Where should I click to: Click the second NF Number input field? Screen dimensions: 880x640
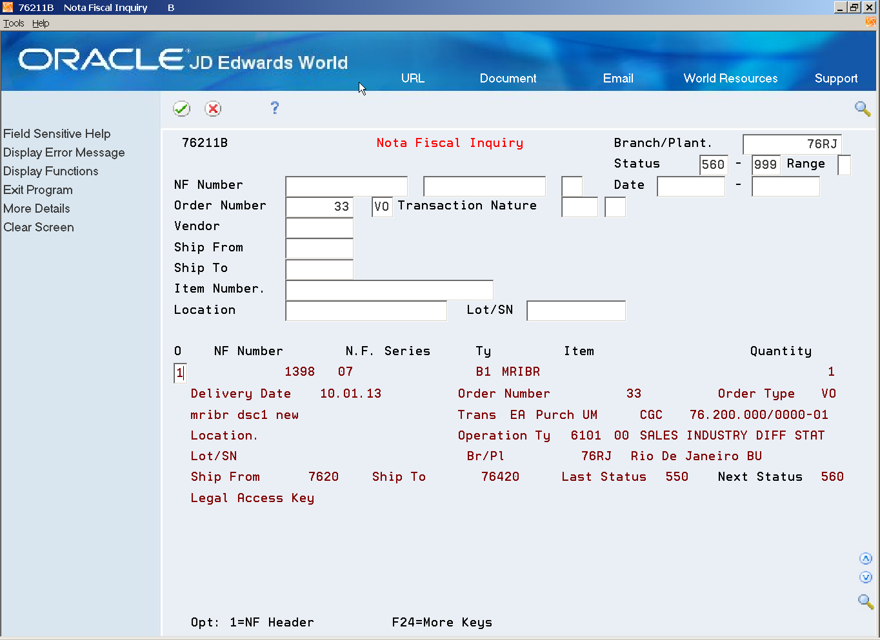(x=485, y=186)
